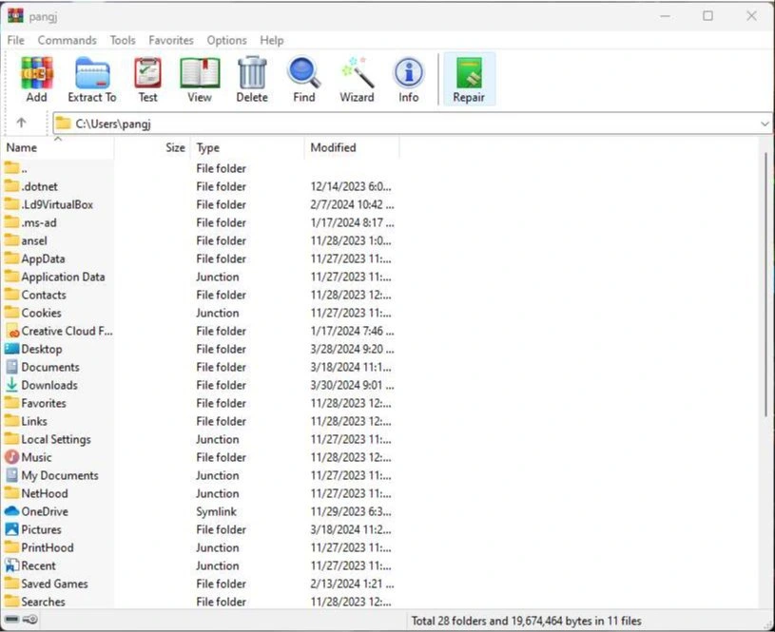Viewport: 775px width, 632px height.
Task: Select the .Ld9VirtualBox folder row
Action: point(200,204)
